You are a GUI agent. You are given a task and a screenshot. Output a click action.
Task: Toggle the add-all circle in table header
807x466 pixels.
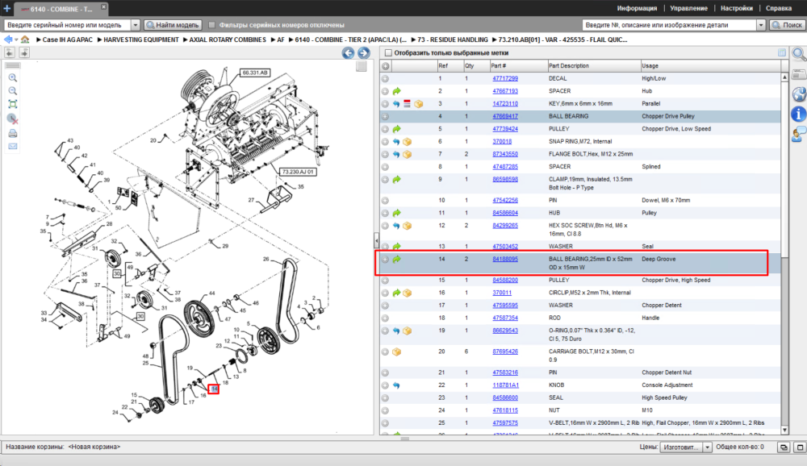[x=386, y=66]
